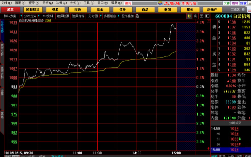Viewport: 251px width, 157px height.
Task: Open the 商城 link
Action: tap(235, 3)
